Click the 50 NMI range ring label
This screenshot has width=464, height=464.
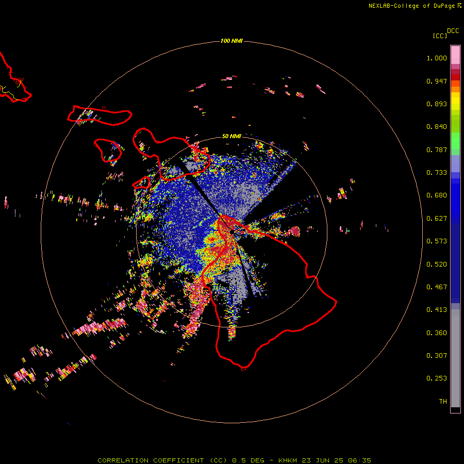click(x=231, y=136)
